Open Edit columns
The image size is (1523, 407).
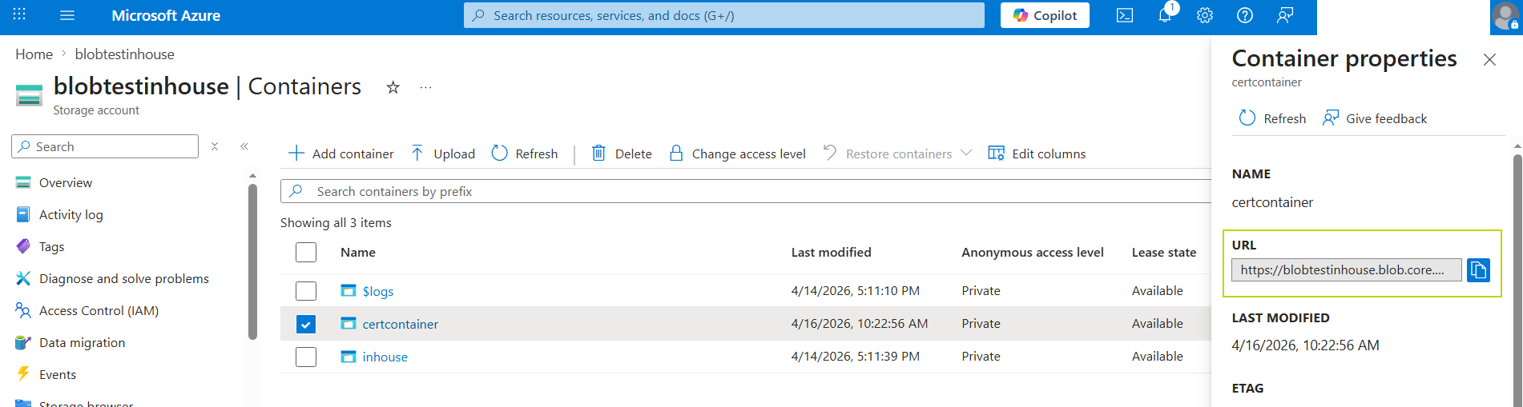pyautogui.click(x=1037, y=154)
